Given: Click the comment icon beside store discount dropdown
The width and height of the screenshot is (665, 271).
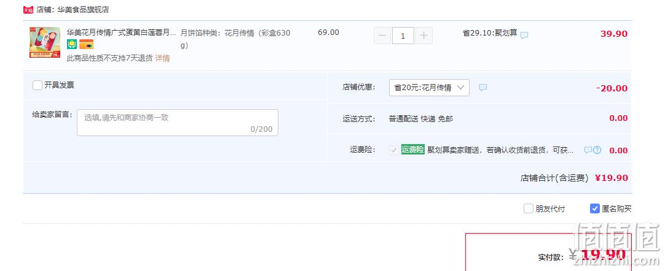Looking at the screenshot, I should pyautogui.click(x=483, y=88).
